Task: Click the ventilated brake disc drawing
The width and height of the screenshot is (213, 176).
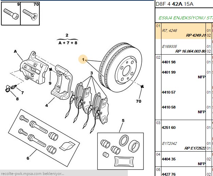Action: 121,67
